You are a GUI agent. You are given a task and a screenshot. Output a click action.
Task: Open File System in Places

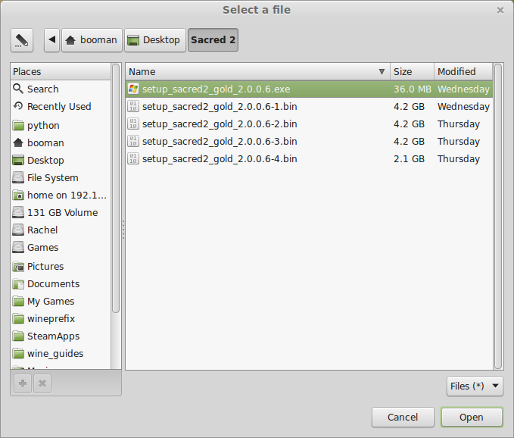[61, 177]
